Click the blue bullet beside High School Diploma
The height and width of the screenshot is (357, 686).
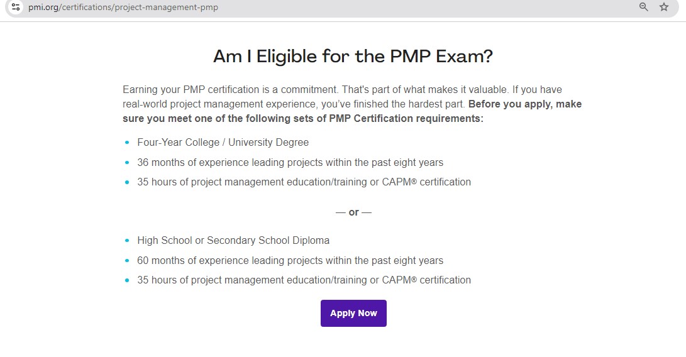coord(127,241)
